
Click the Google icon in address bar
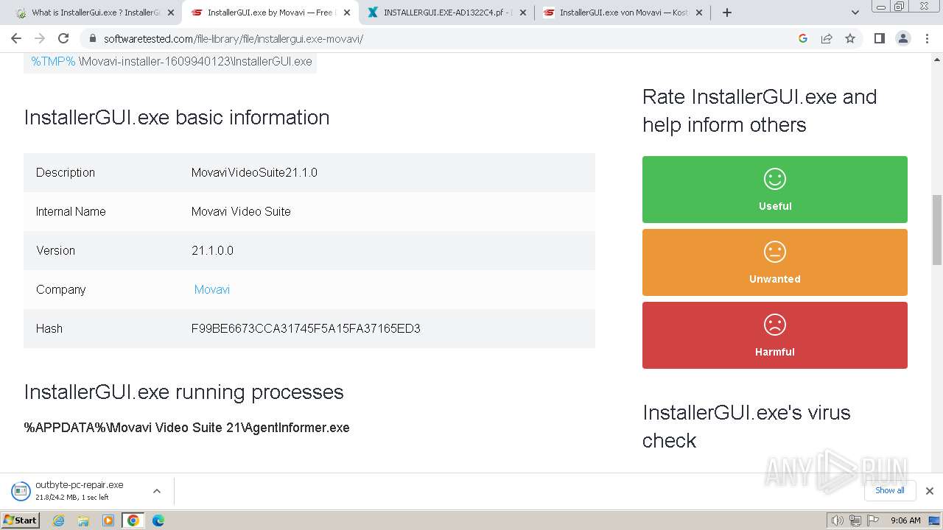click(803, 38)
